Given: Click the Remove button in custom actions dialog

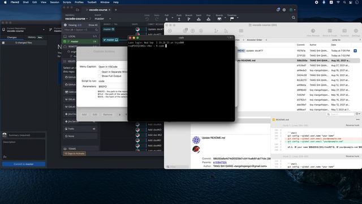Looking at the screenshot, I should [107, 114].
